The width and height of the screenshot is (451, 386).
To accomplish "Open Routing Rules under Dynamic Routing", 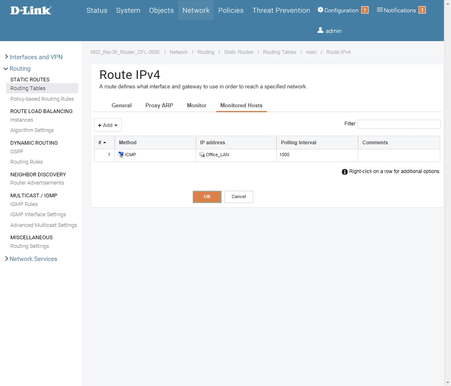I will [26, 162].
